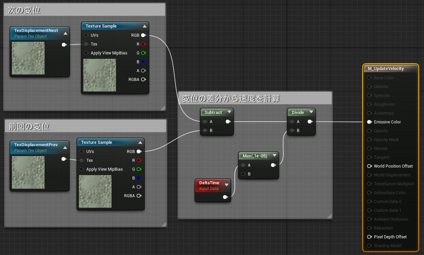Click Apply View MipBias pin in 次の変位 group

click(x=86, y=53)
